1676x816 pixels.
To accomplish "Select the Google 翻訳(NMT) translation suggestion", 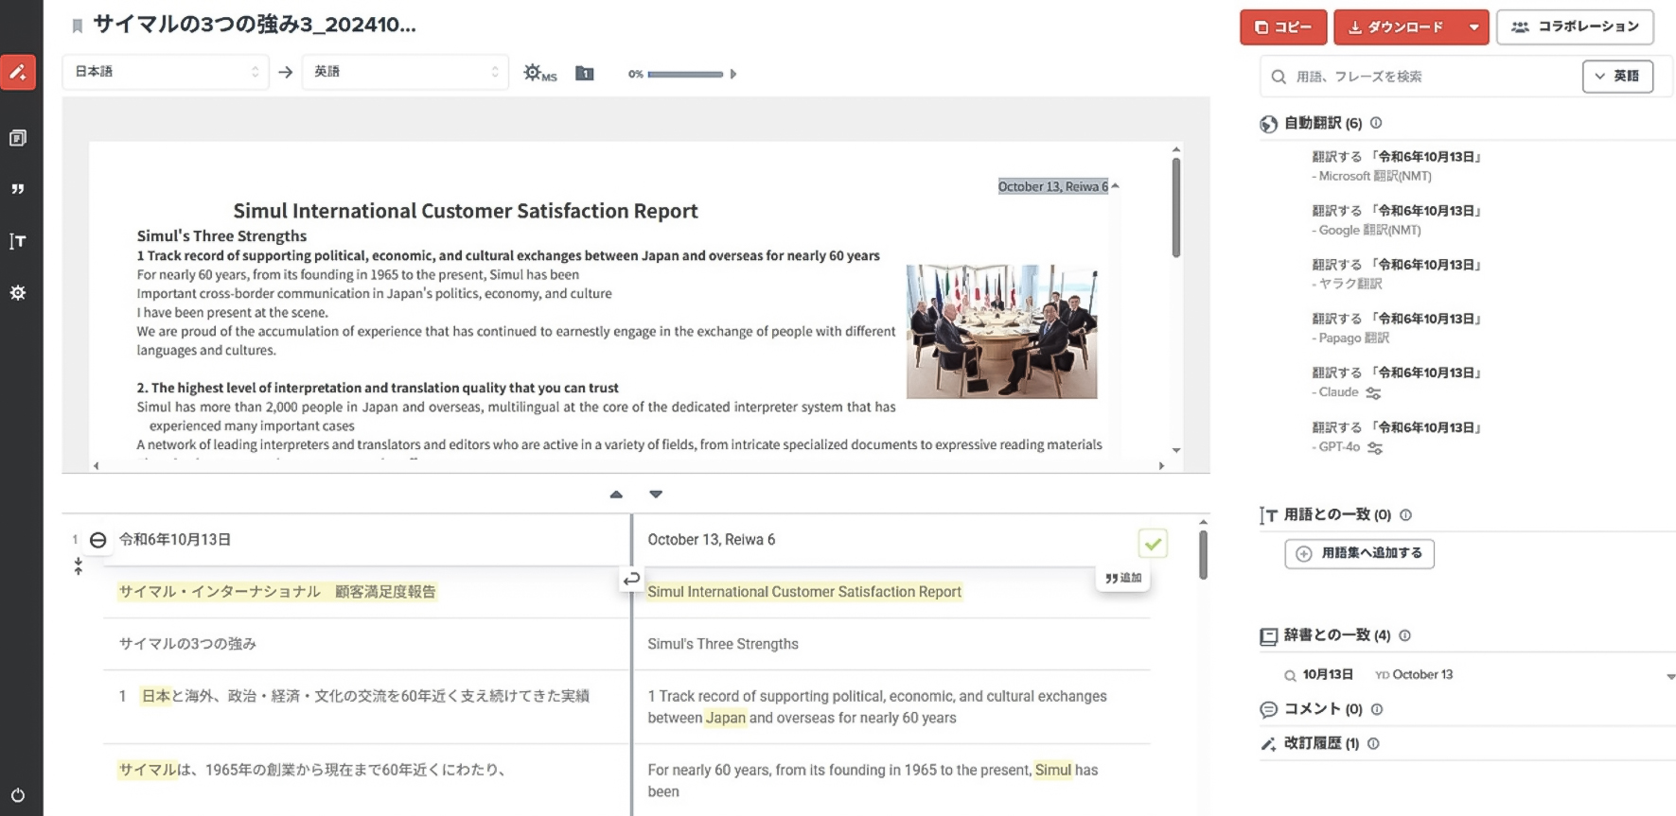I will pos(1396,220).
